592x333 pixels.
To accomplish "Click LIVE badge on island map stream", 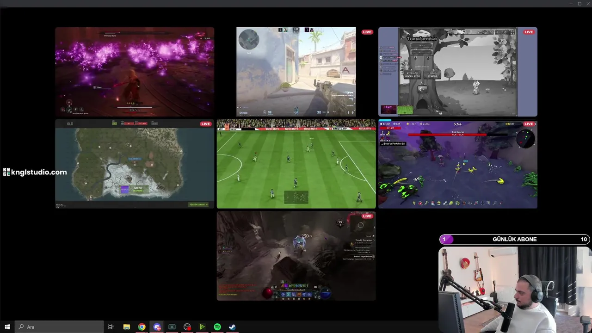I will click(x=205, y=124).
